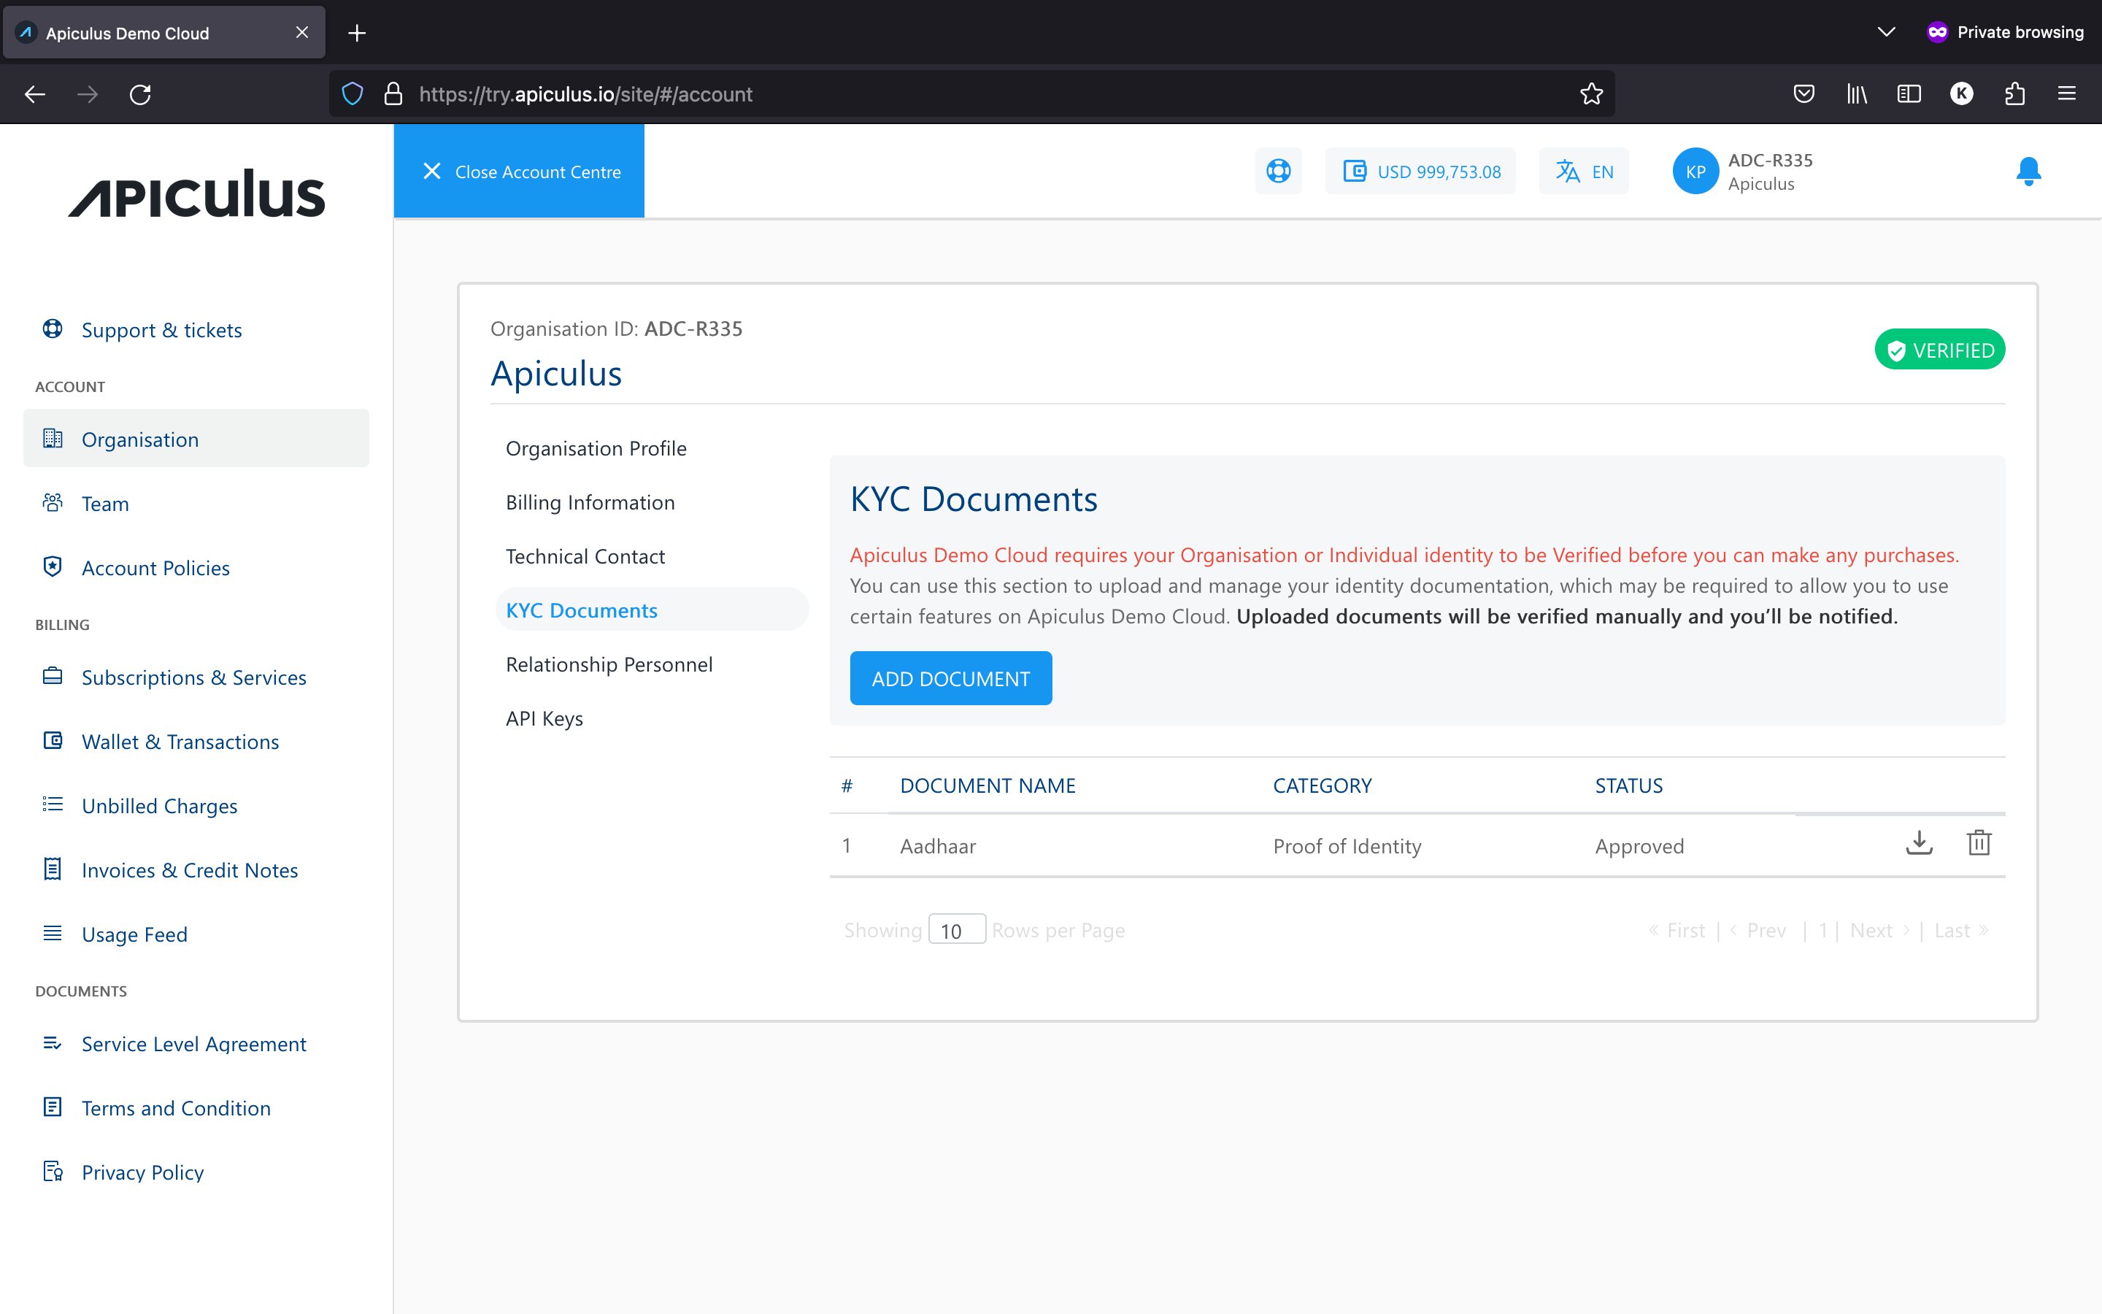Click the ADD DOCUMENT button
Screen dimensions: 2102x1314
(x=950, y=677)
